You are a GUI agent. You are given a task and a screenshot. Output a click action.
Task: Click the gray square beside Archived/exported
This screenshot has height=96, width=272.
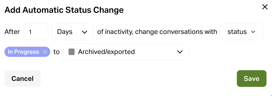71,52
